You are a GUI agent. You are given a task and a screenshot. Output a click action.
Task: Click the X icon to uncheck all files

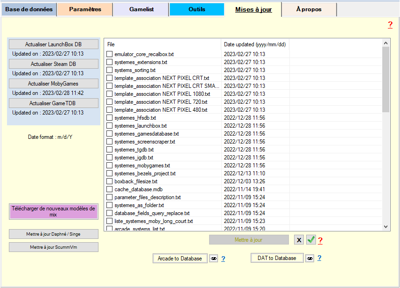pyautogui.click(x=299, y=240)
